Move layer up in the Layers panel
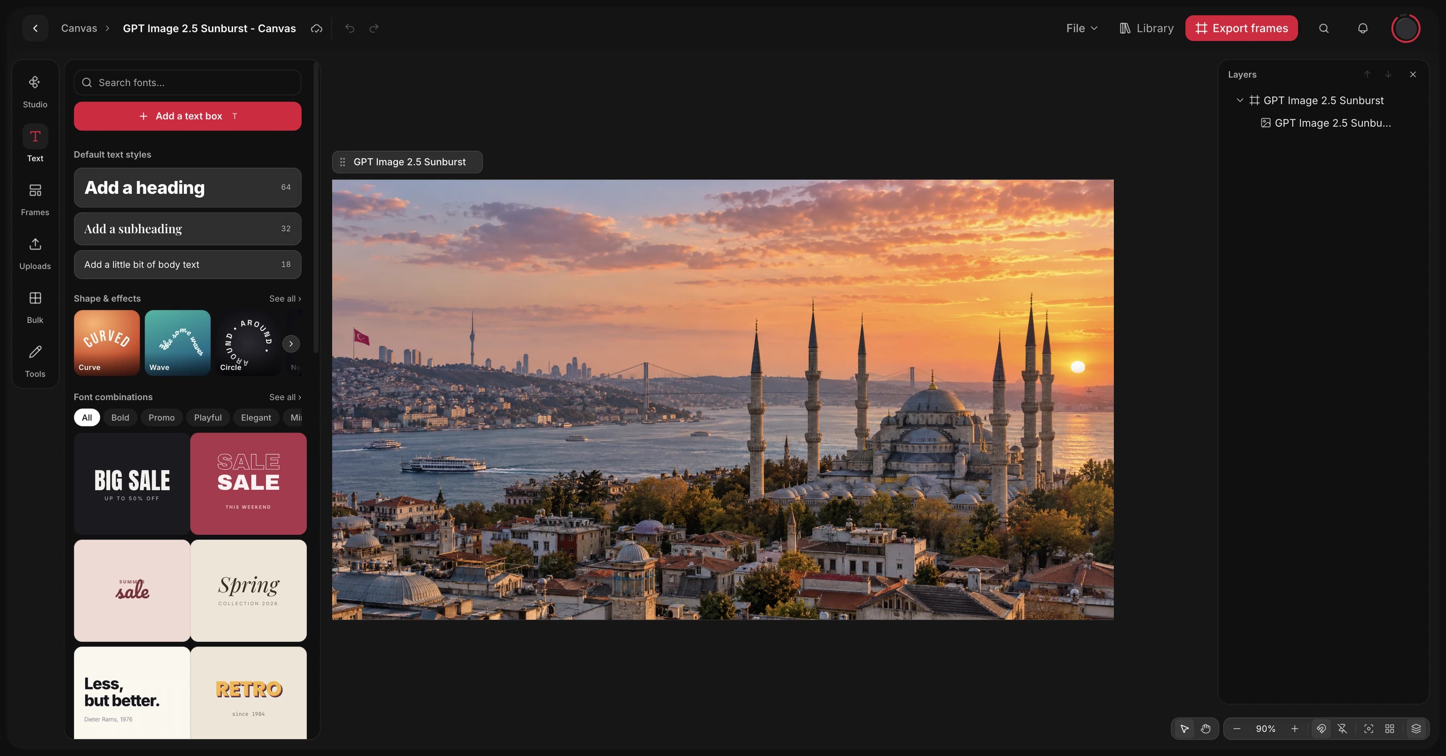Image resolution: width=1446 pixels, height=756 pixels. pyautogui.click(x=1368, y=74)
